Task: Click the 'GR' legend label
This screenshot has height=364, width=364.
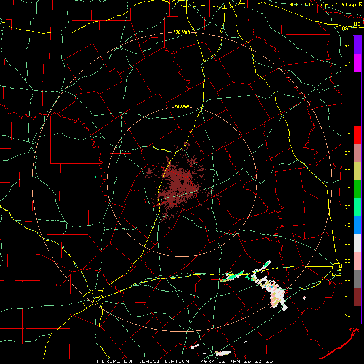Action: tap(347, 153)
